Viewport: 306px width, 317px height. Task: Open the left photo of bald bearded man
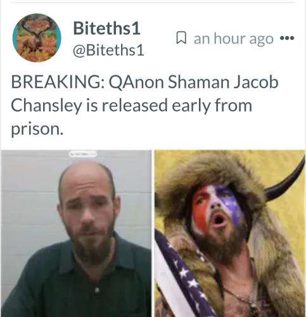pos(76,233)
